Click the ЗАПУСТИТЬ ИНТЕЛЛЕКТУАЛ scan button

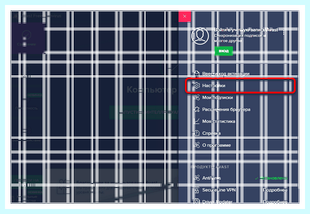144,112
